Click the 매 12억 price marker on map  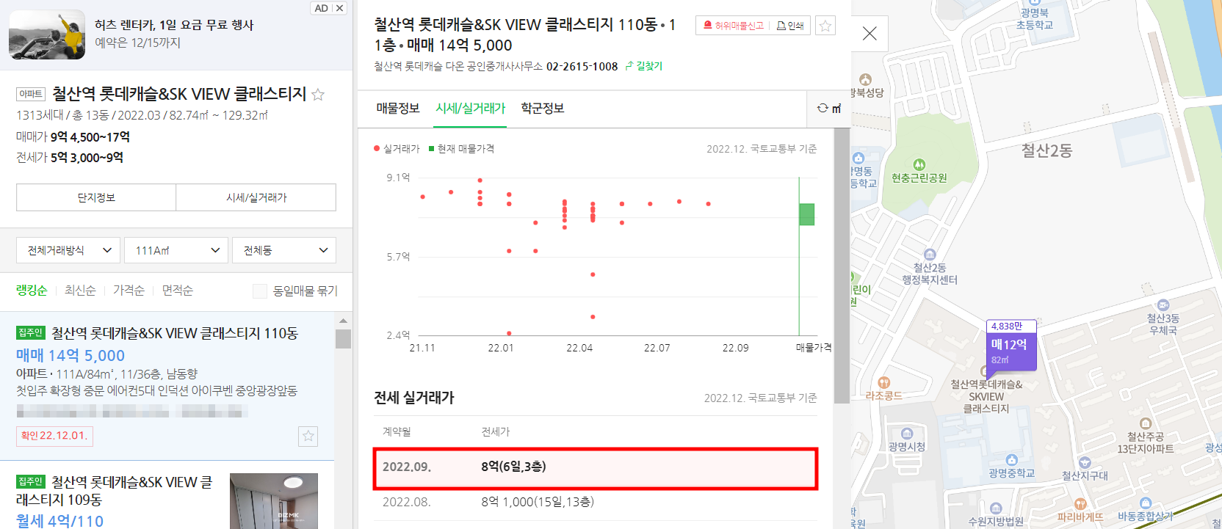(1010, 346)
